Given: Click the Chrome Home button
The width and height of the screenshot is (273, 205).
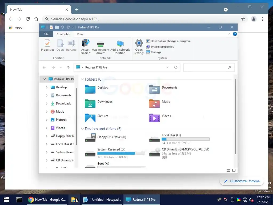Looking at the screenshot, I should [36, 19].
